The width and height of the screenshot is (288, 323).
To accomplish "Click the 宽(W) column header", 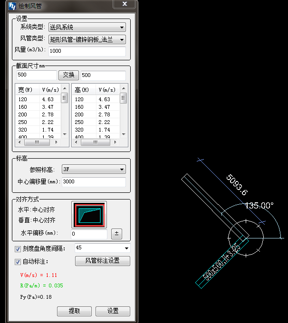I will (27, 90).
